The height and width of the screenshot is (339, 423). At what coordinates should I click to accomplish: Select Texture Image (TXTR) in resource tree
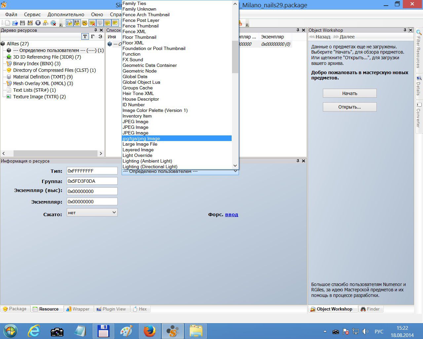(39, 97)
